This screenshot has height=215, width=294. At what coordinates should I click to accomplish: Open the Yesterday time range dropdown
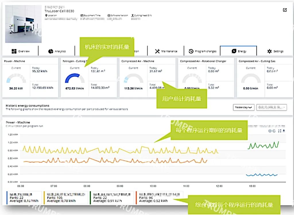point(243,107)
